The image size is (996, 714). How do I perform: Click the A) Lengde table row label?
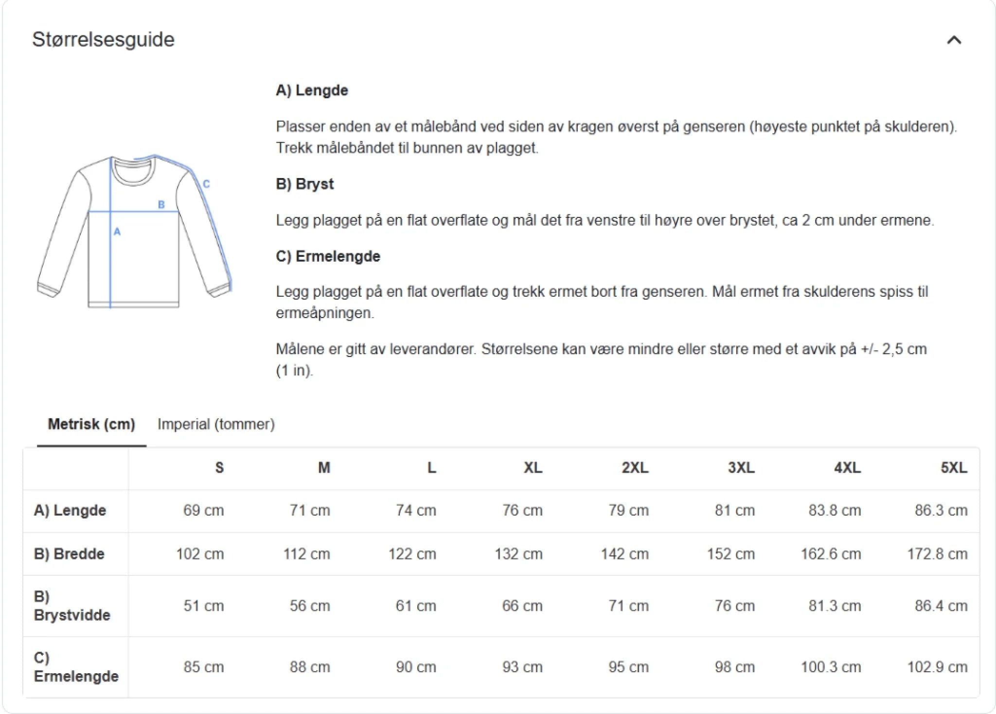point(70,511)
